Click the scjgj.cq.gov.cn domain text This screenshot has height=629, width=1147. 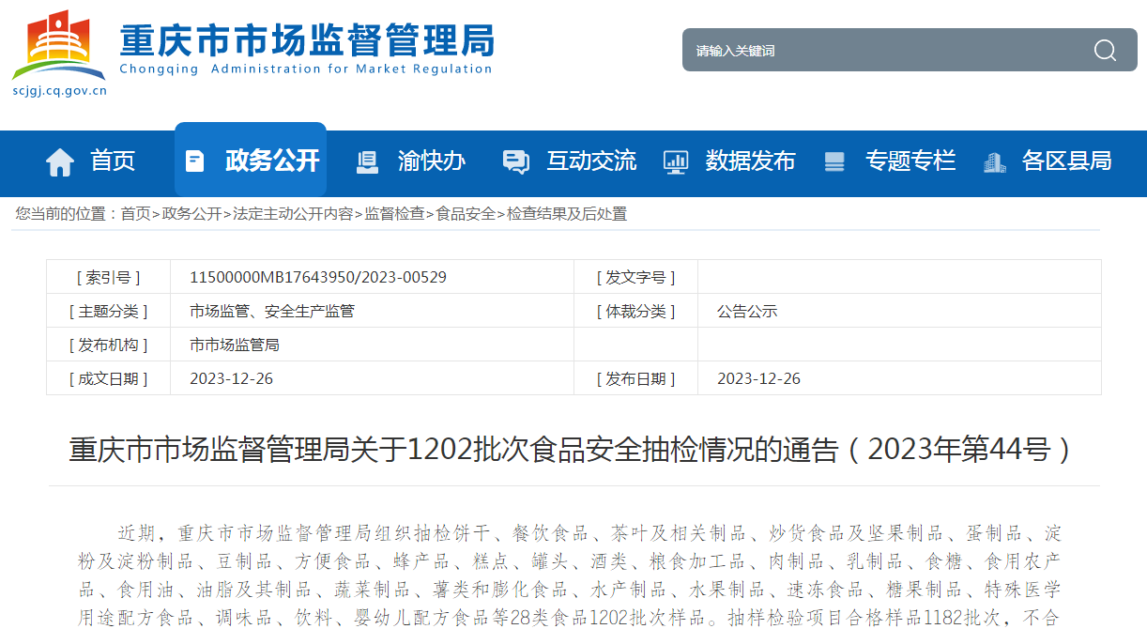pyautogui.click(x=60, y=91)
